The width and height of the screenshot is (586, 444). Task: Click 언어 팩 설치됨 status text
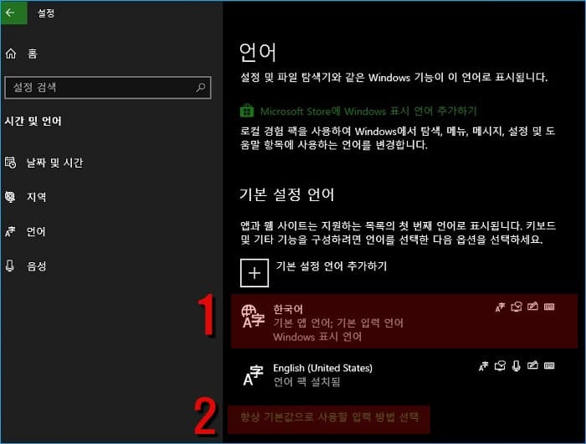point(307,382)
